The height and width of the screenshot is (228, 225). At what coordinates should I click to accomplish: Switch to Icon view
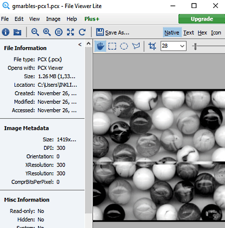[216, 33]
